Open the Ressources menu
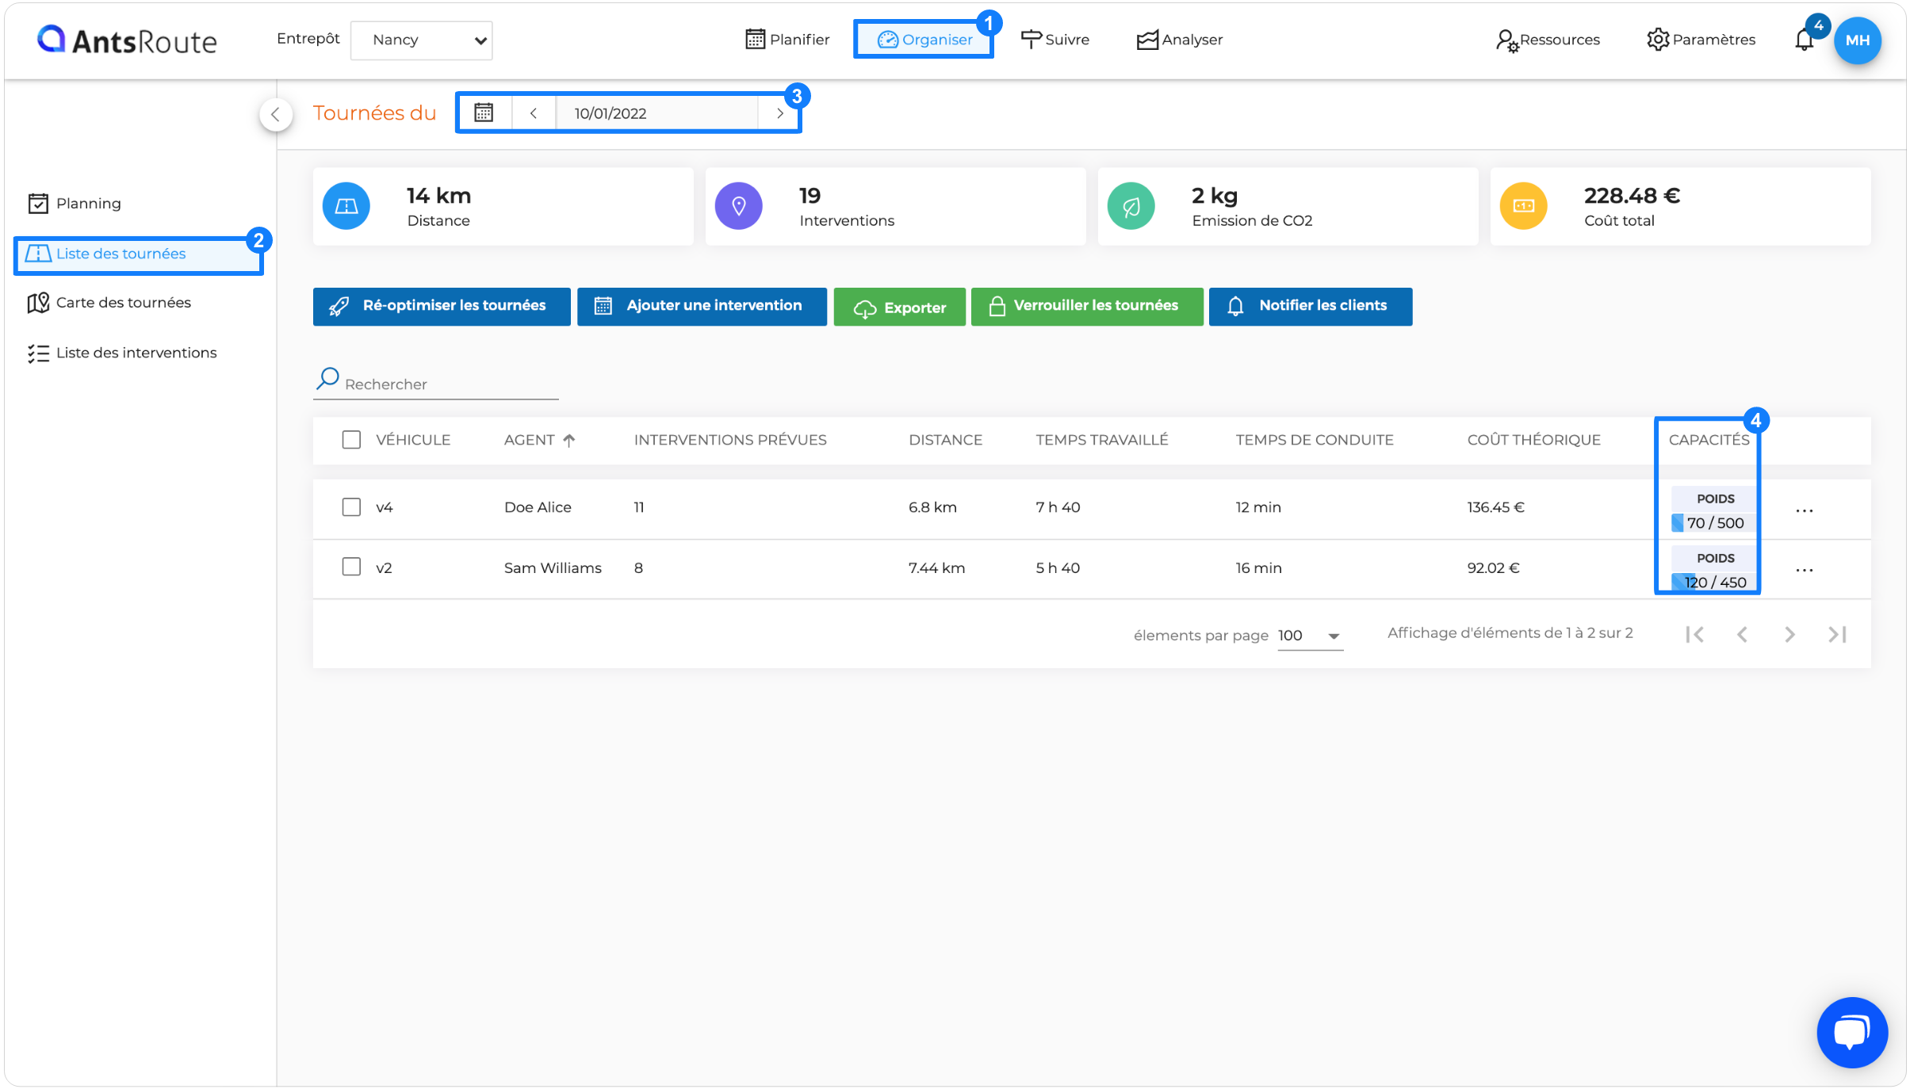Screen dimensions: 1910x1089 click(x=1547, y=40)
